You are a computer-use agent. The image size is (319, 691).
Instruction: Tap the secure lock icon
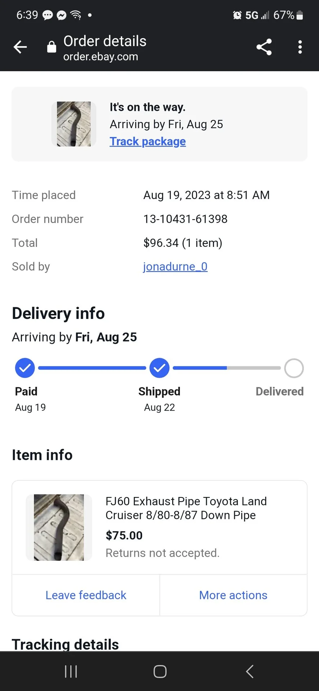52,47
